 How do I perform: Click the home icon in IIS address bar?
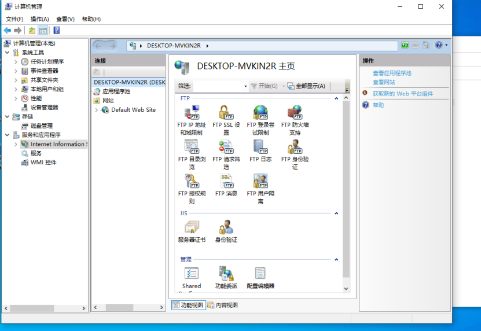click(x=426, y=45)
